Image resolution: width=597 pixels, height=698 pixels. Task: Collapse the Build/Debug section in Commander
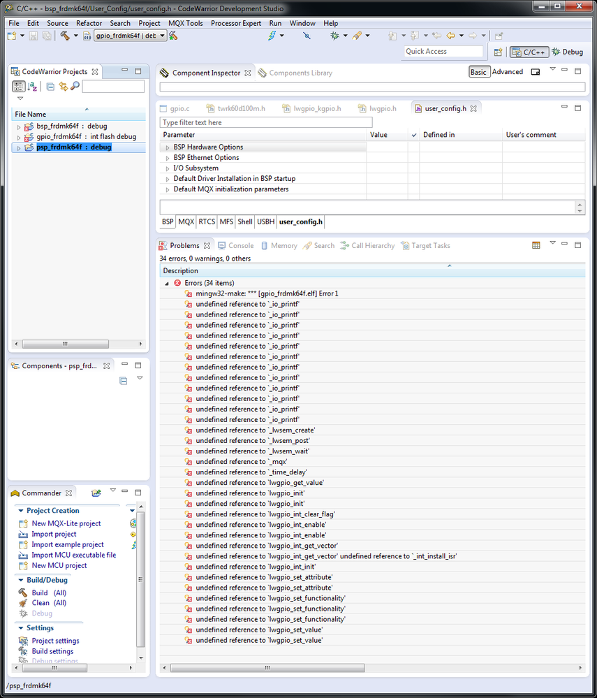(x=20, y=580)
